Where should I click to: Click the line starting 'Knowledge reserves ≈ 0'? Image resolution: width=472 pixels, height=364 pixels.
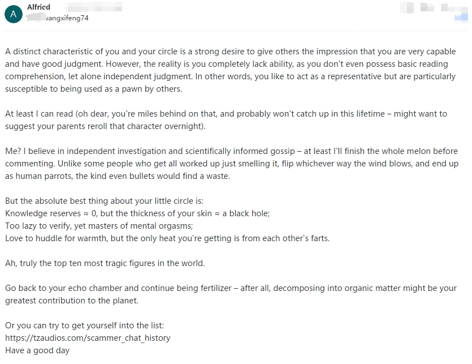point(137,213)
